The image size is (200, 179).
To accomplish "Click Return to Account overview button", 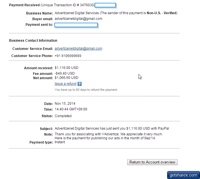I will tap(152, 162).
